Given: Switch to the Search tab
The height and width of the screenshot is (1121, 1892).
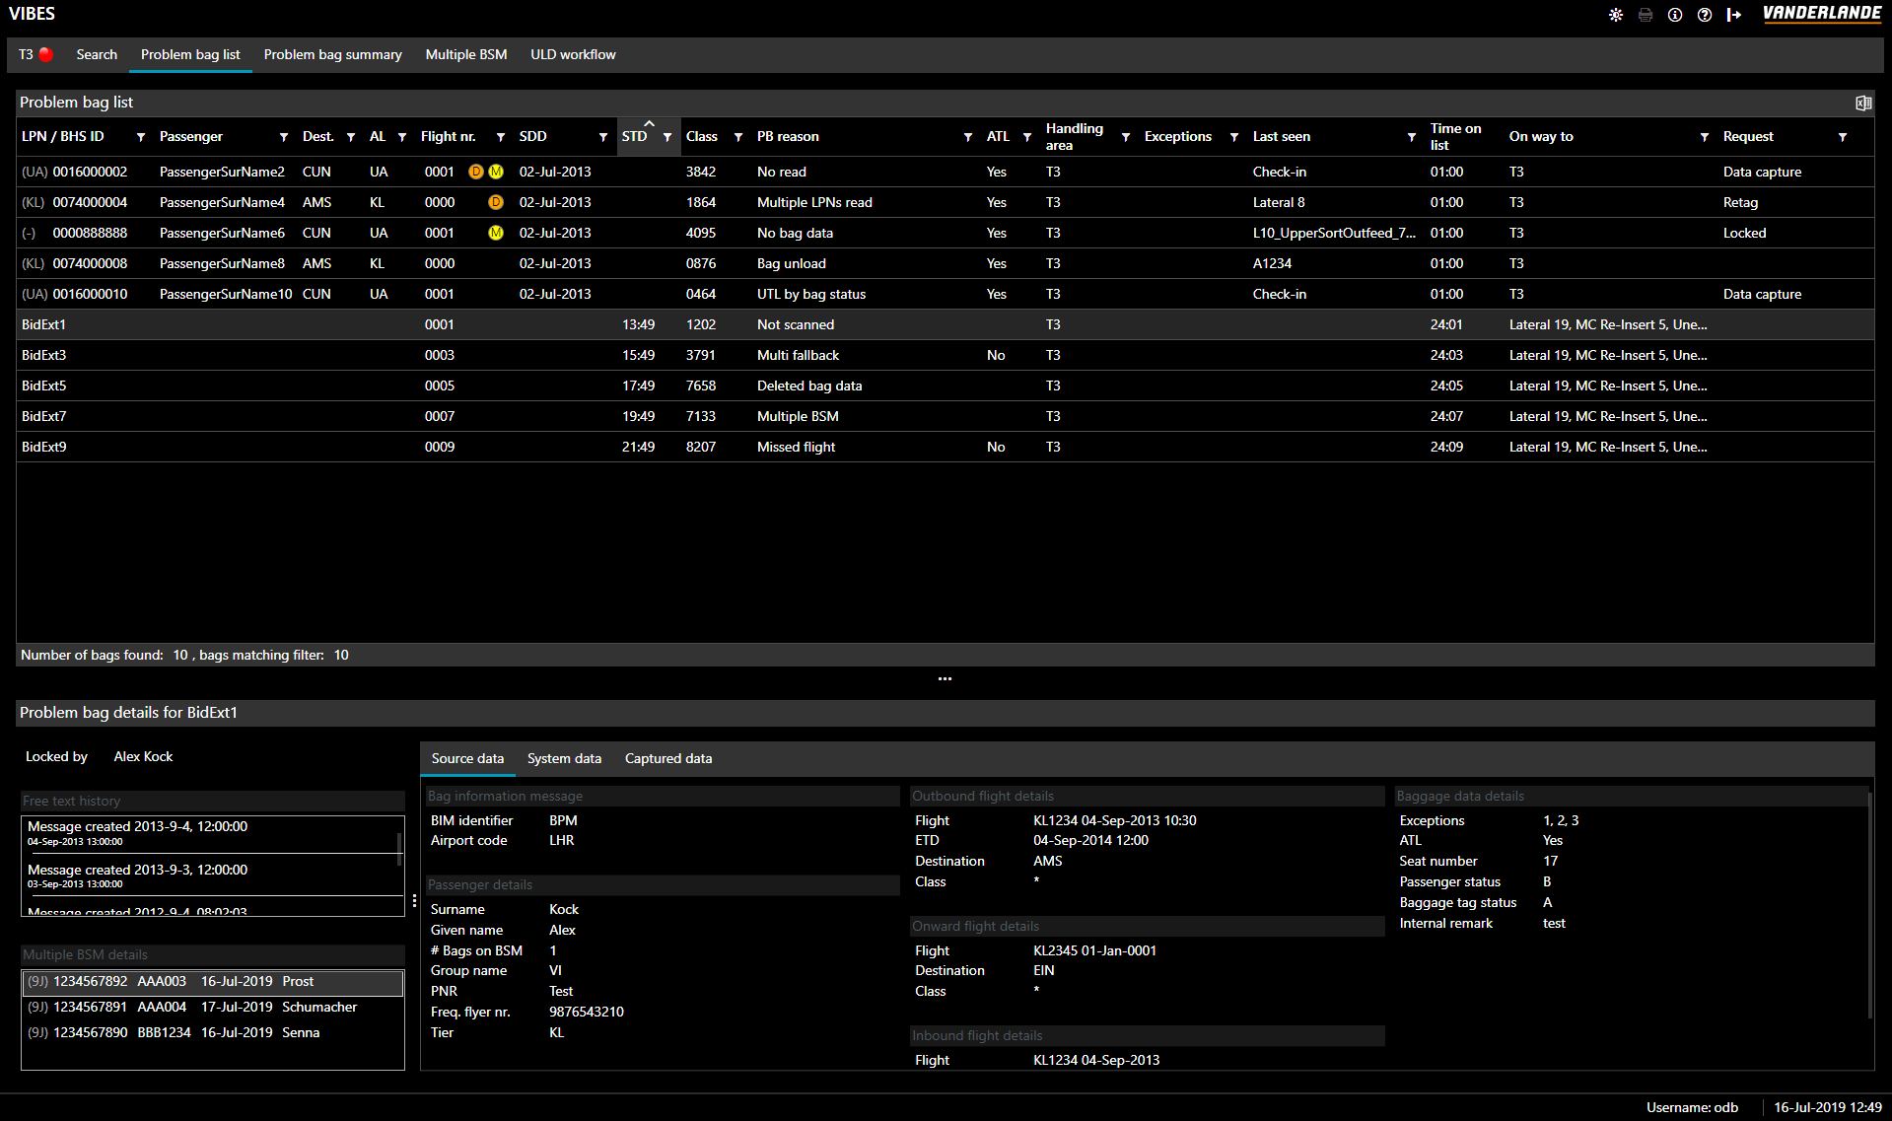Looking at the screenshot, I should [97, 54].
